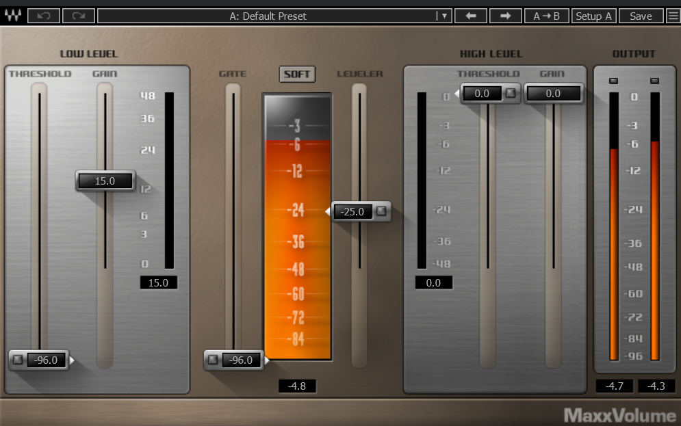
Task: Click the A: Default Preset field
Action: coord(268,16)
